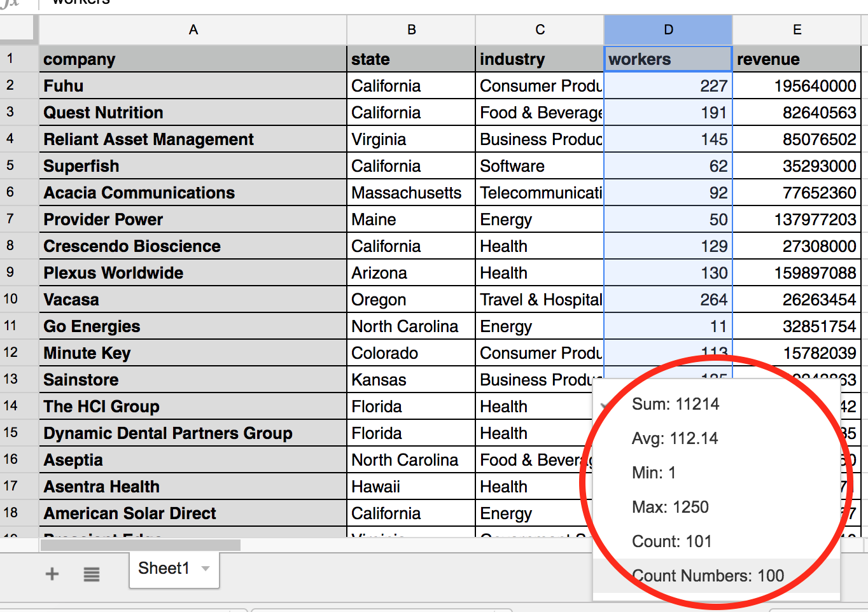The width and height of the screenshot is (868, 612).
Task: Select 'Dynamic Dental Partners Group' cell
Action: point(193,433)
